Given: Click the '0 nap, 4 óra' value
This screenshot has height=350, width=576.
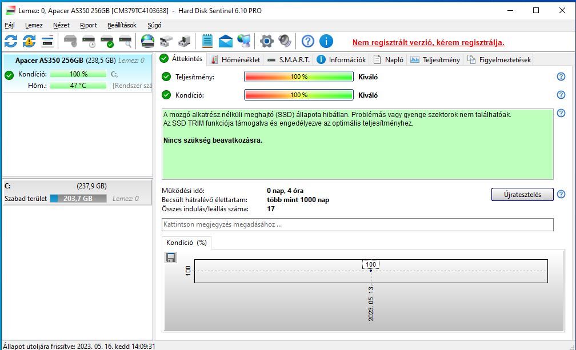Looking at the screenshot, I should 285,191.
